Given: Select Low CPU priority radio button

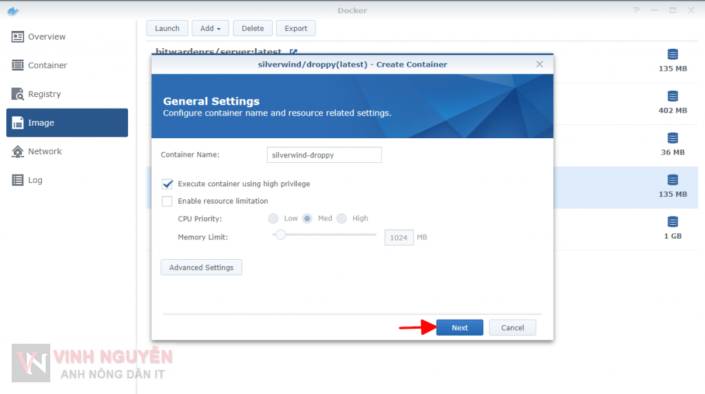Looking at the screenshot, I should point(273,219).
